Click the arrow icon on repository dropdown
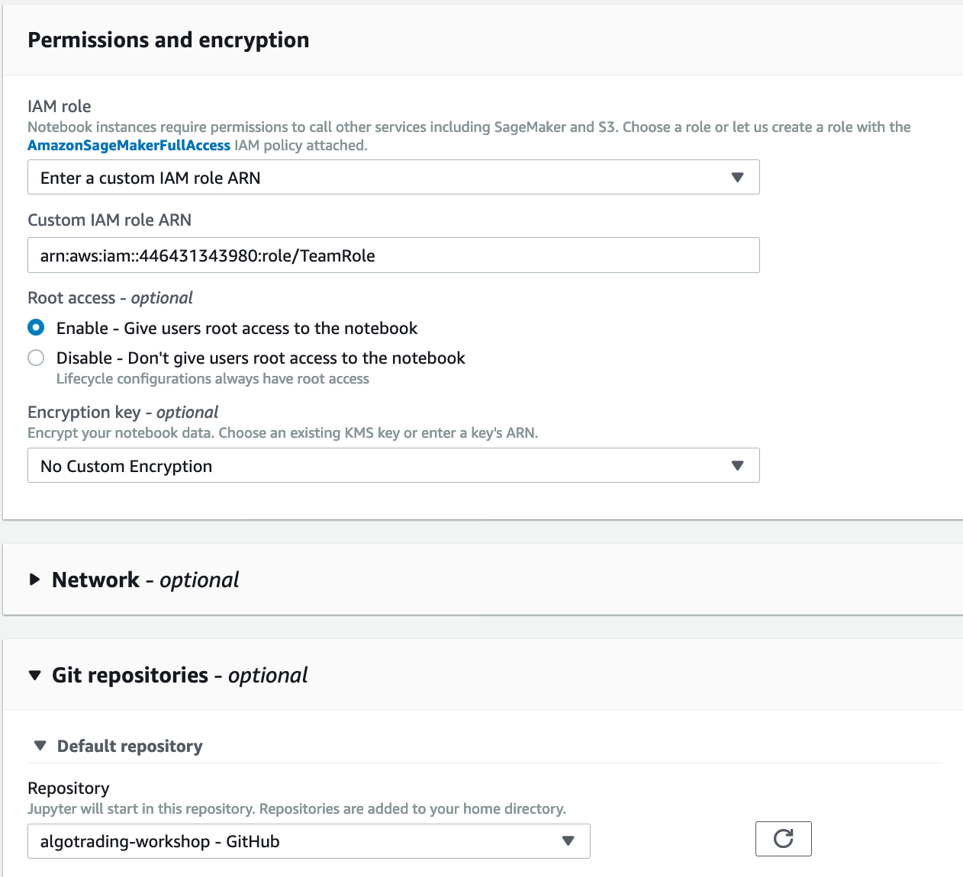Image resolution: width=963 pixels, height=877 pixels. pyautogui.click(x=568, y=841)
